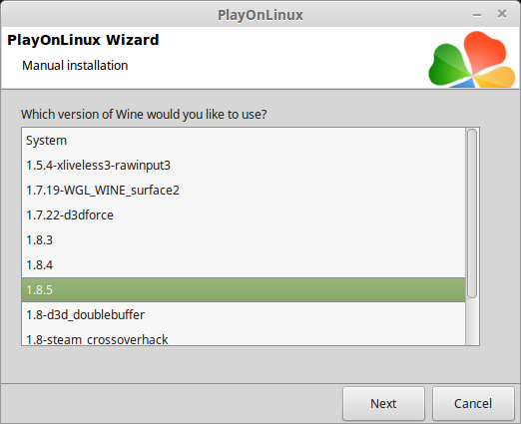Minimize the PlayOnLinux window
Viewport: 521px width, 424px height.
pos(477,15)
